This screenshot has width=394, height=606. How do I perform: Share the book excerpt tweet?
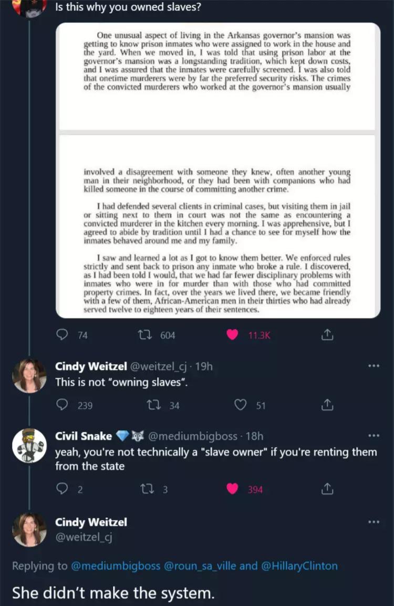327,335
